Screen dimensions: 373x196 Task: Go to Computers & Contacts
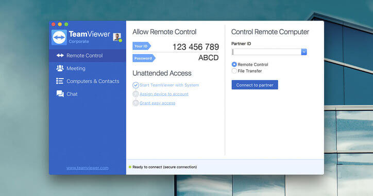(x=87, y=81)
